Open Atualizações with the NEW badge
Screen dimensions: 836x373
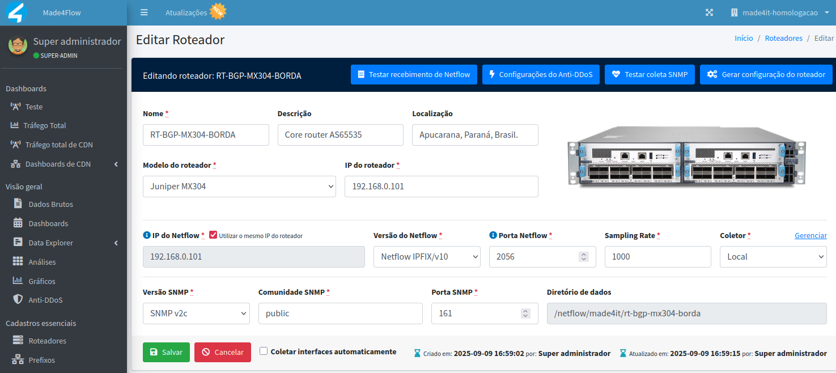(195, 12)
